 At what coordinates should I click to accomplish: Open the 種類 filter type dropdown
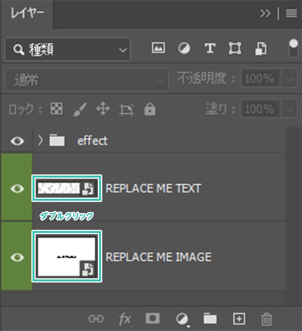[x=68, y=49]
